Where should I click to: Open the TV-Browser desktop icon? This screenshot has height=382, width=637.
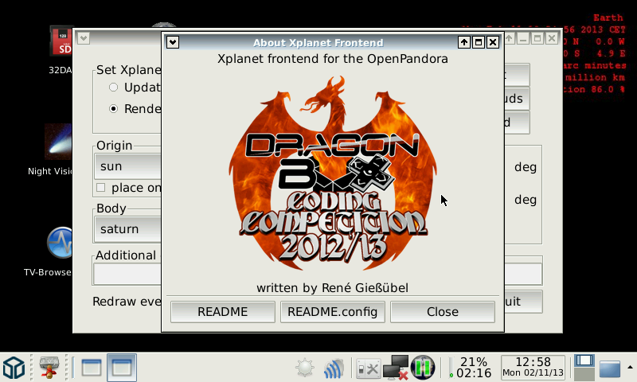(60, 244)
